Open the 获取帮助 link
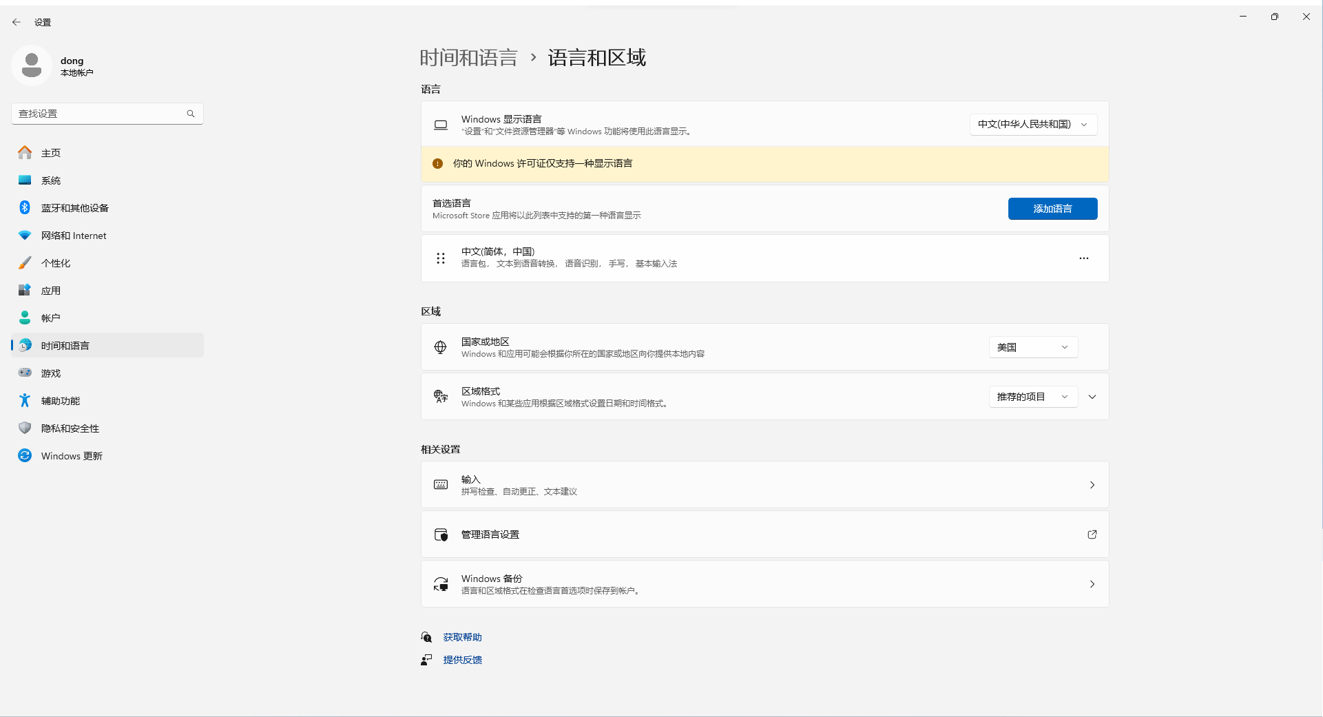The height and width of the screenshot is (717, 1323). coord(462,638)
